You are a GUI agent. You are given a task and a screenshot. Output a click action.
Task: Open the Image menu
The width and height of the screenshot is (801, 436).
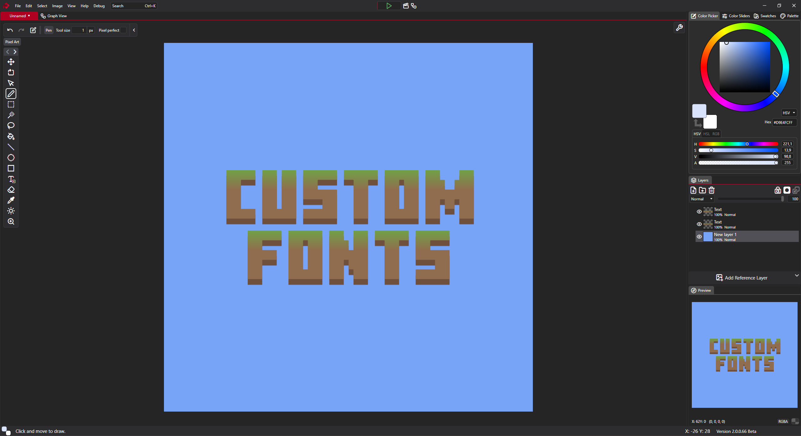pos(57,6)
